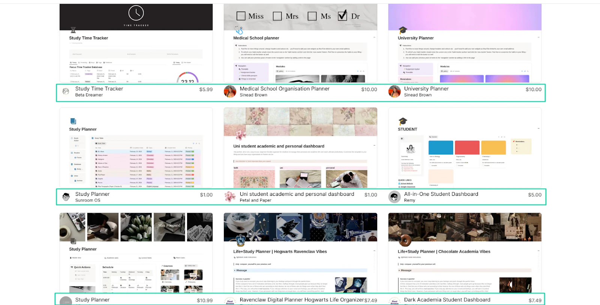The height and width of the screenshot is (305, 600).
Task: Click the Petal and Paper flower avatar
Action: coord(230,197)
